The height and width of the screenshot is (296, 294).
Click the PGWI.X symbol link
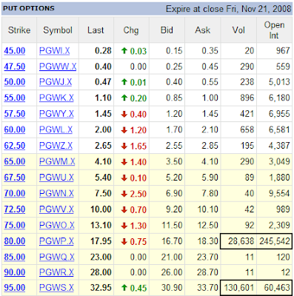(54, 51)
